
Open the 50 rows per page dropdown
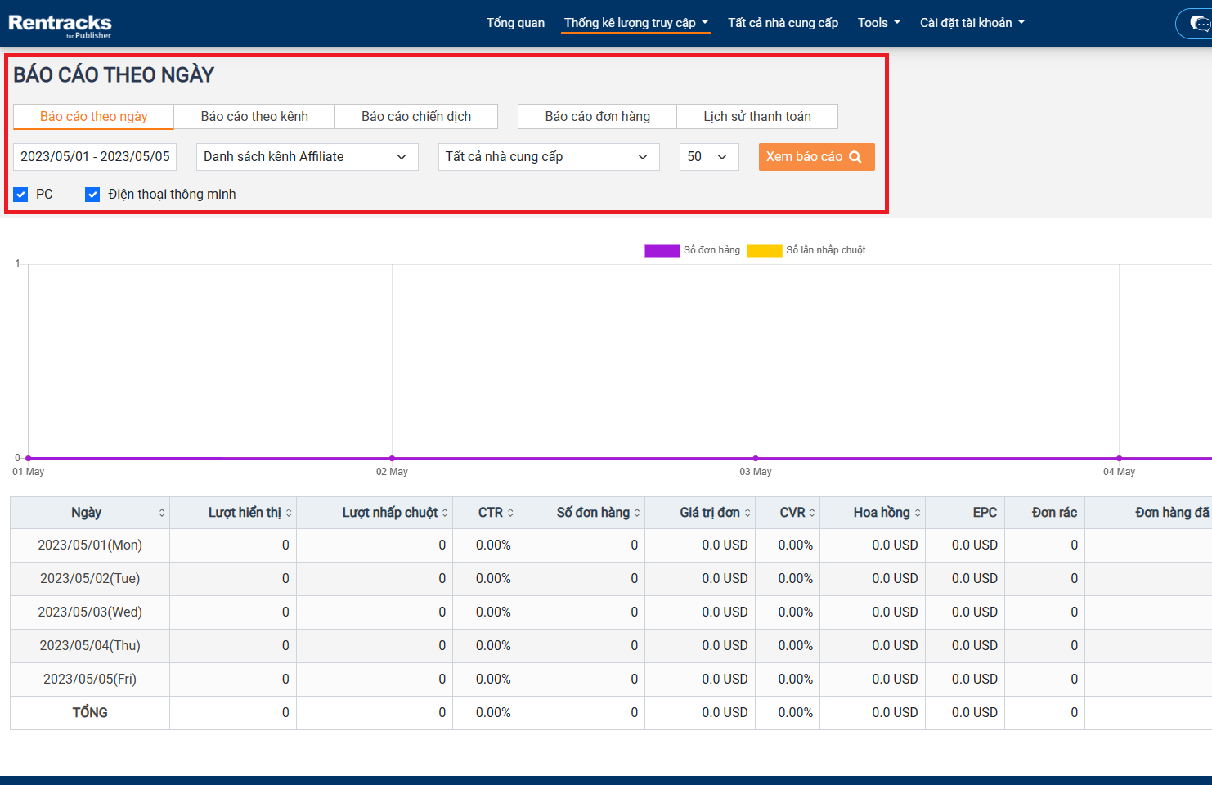708,157
